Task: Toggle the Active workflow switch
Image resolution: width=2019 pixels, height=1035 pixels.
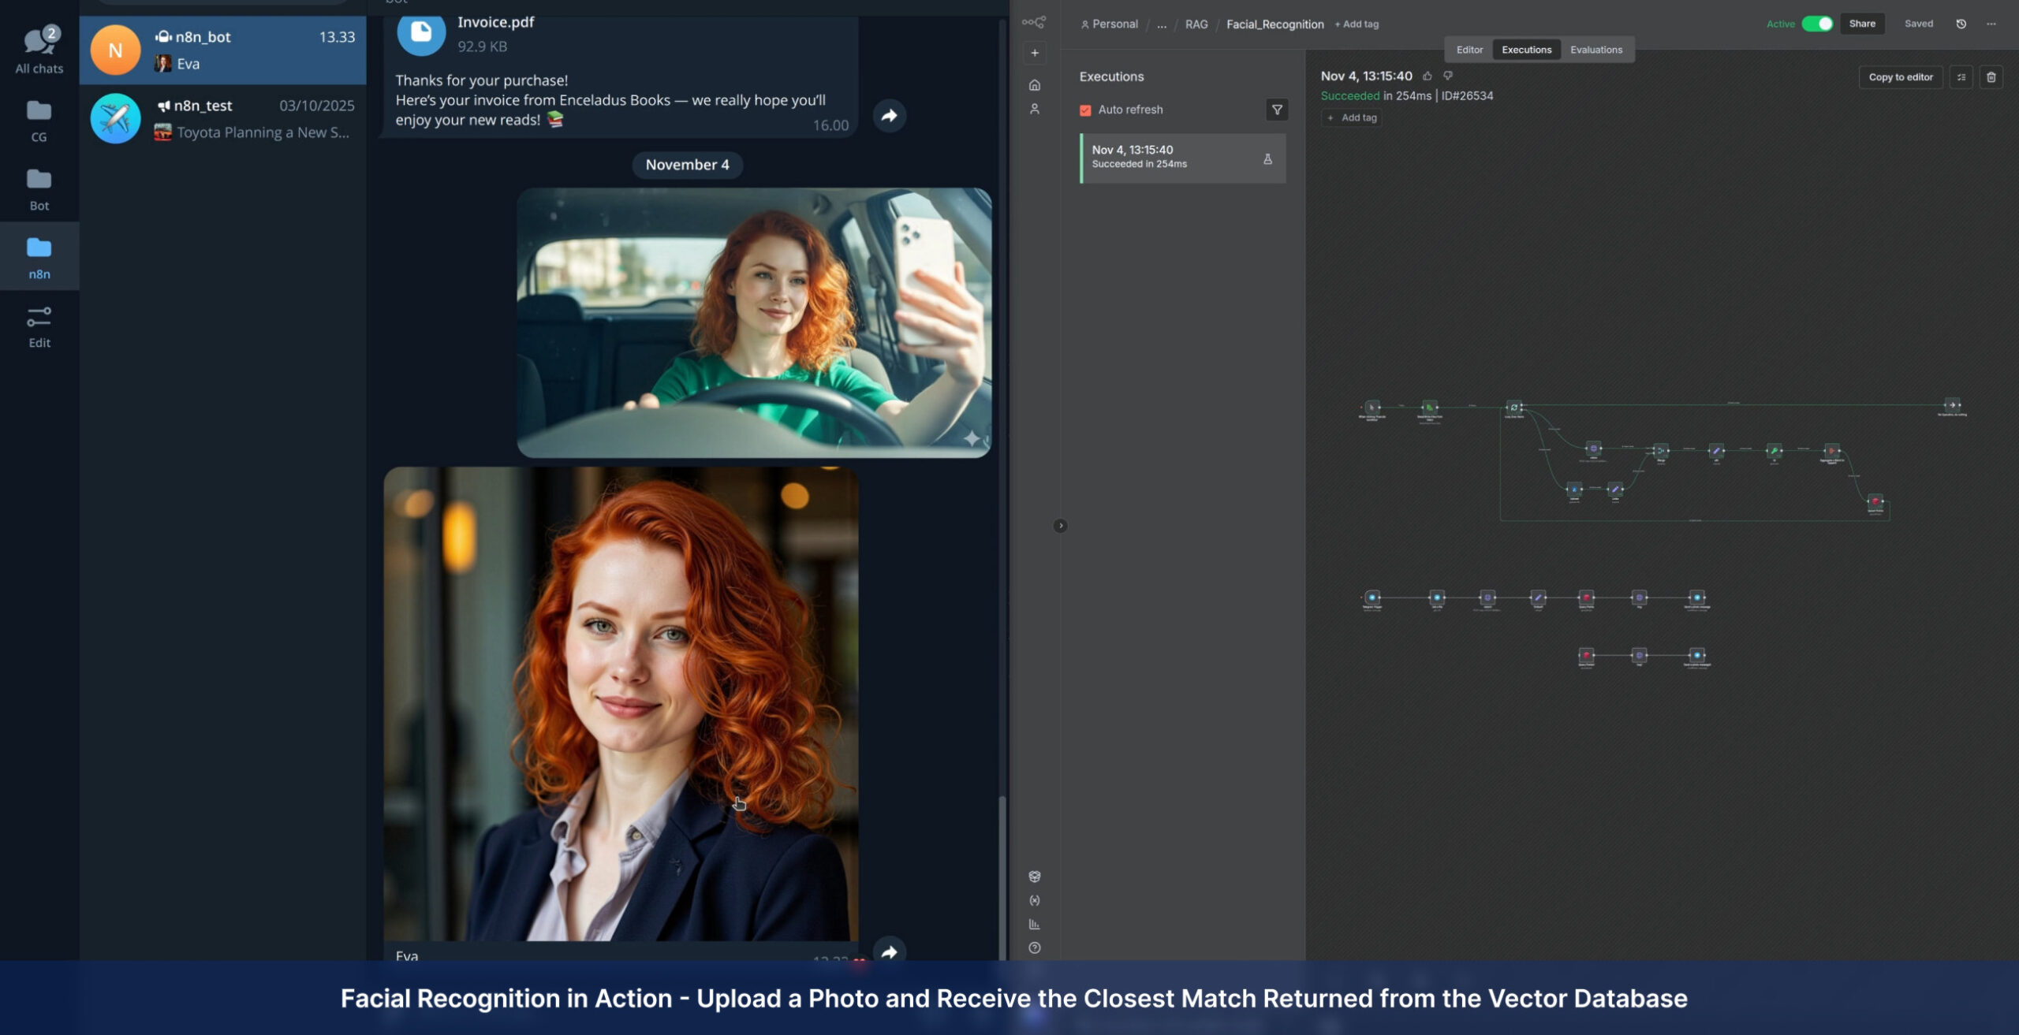Action: 1817,24
